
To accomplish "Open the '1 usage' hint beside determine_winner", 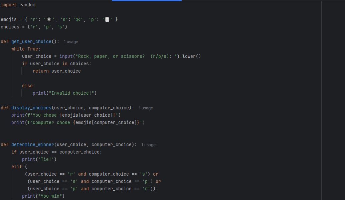I will click(x=148, y=145).
